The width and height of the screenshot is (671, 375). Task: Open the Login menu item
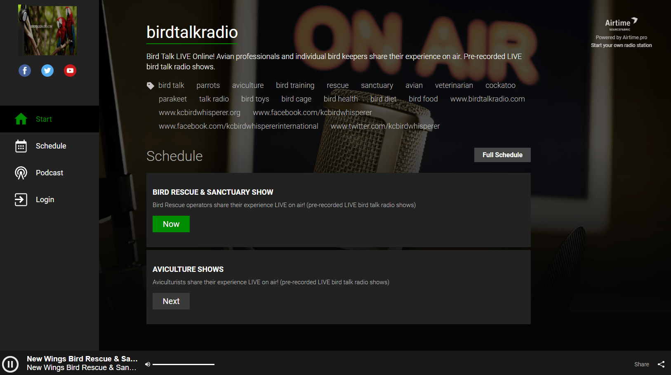pos(49,200)
